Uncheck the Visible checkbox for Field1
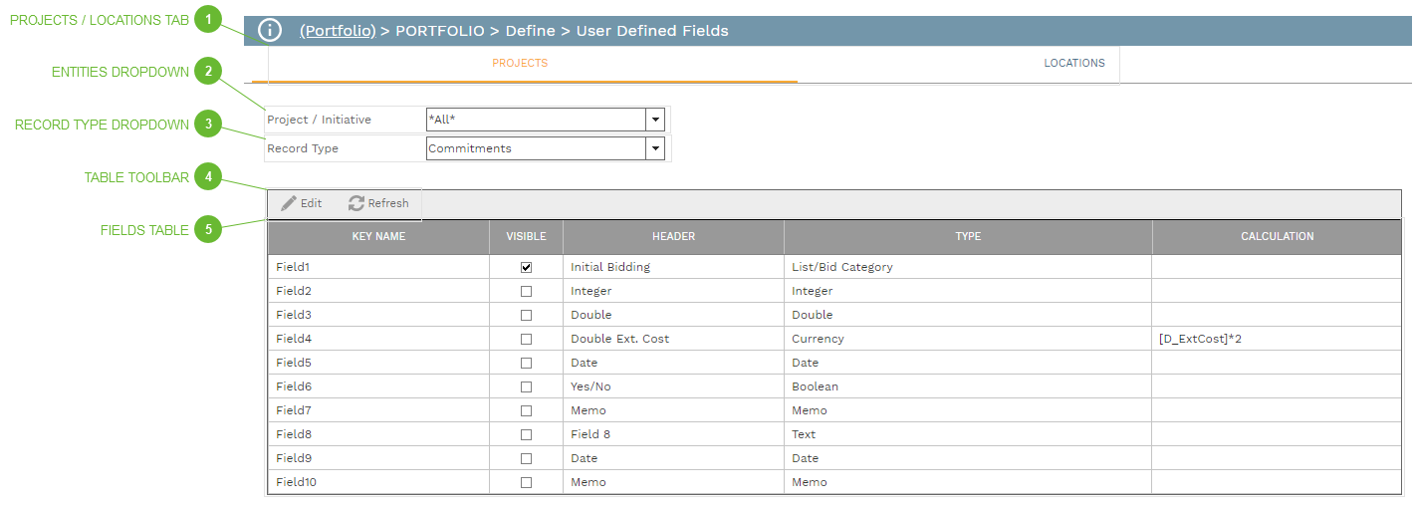The height and width of the screenshot is (511, 1415). click(526, 267)
